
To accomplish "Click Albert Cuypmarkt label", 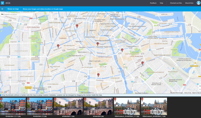I will point(95,61).
